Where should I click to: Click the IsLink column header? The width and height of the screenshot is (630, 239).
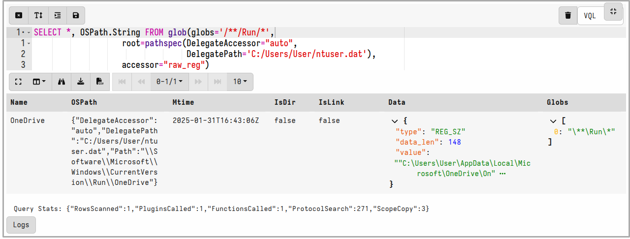coord(331,102)
